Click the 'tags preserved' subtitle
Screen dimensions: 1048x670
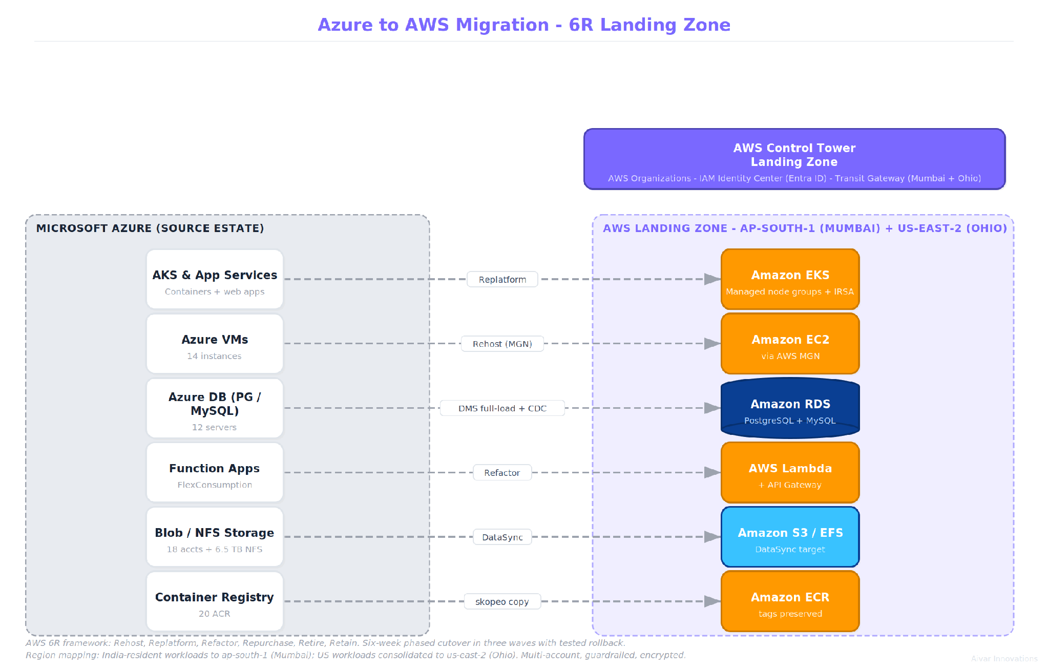[790, 614]
